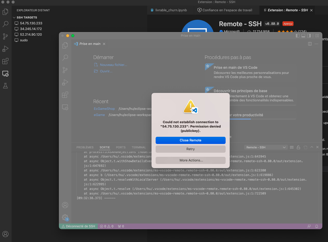Select Remote Explorer icon in back window activity bar
Screen dimensions: 328x242
tap(5, 74)
